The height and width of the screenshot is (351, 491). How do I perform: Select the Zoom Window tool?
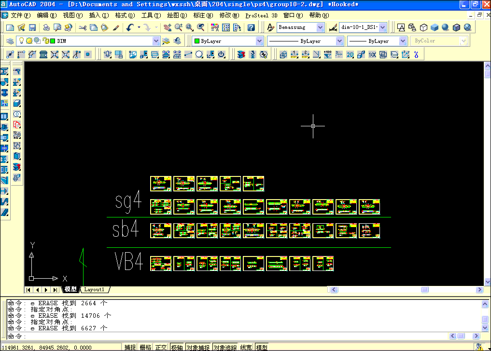point(189,27)
